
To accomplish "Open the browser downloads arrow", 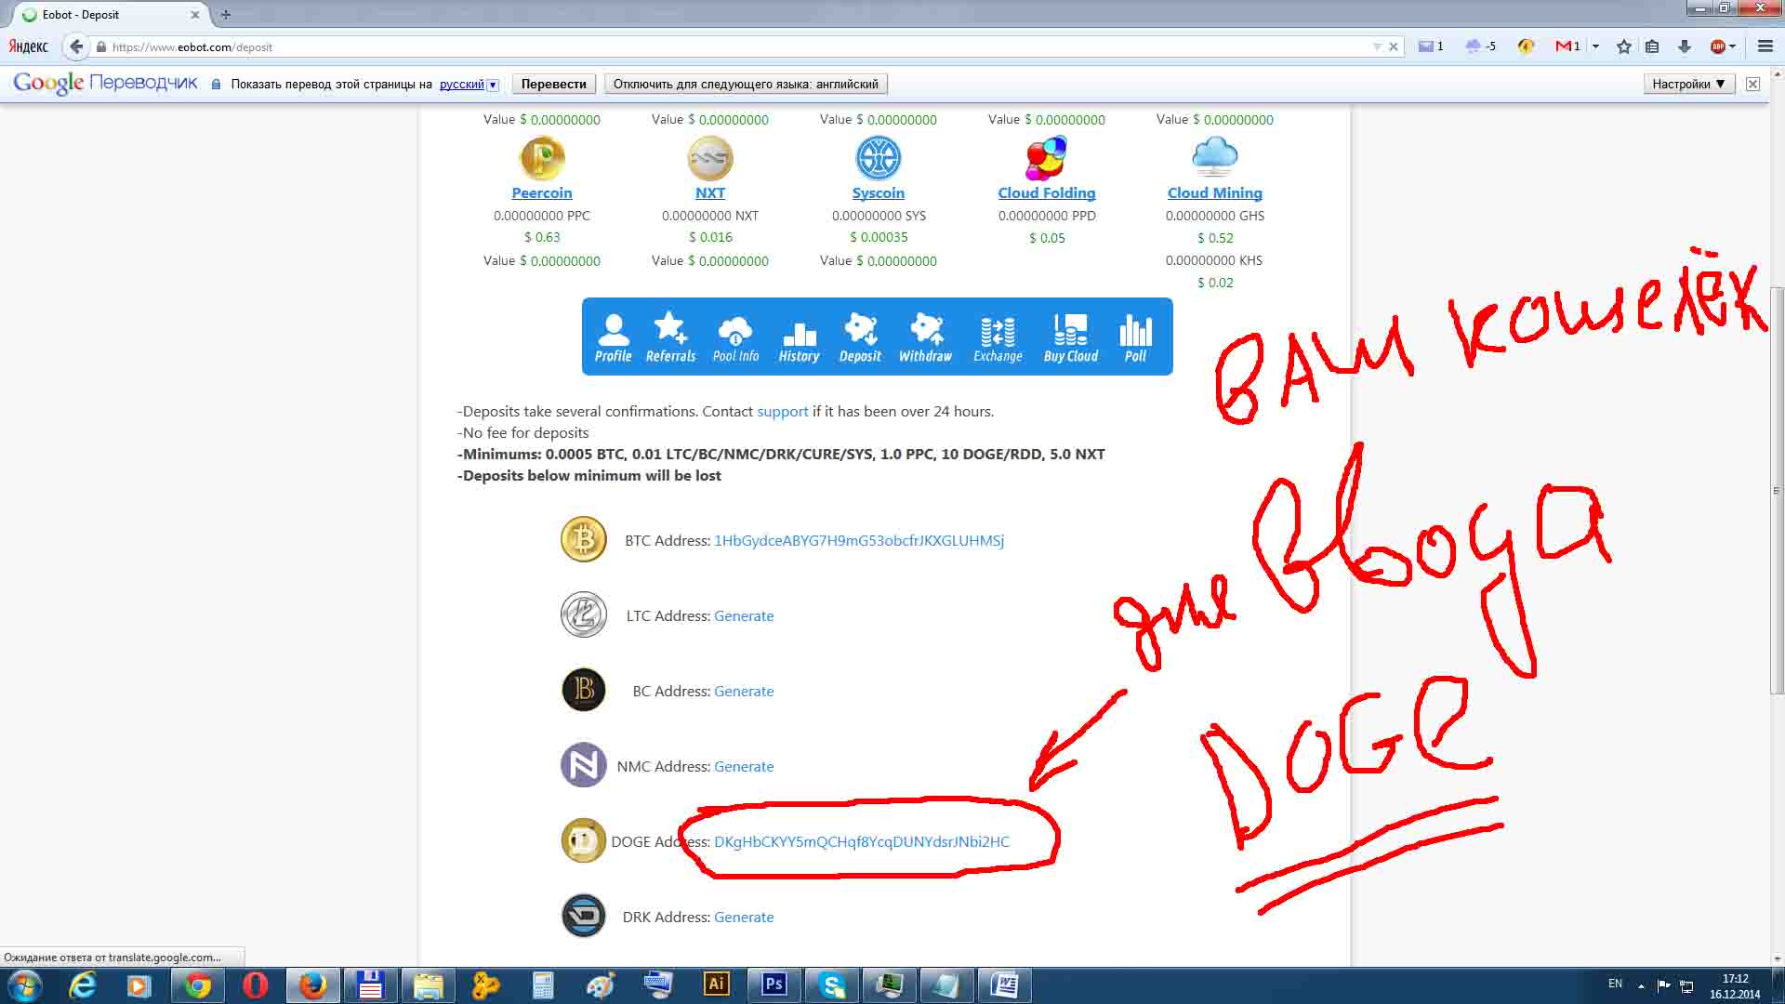I will pyautogui.click(x=1684, y=46).
